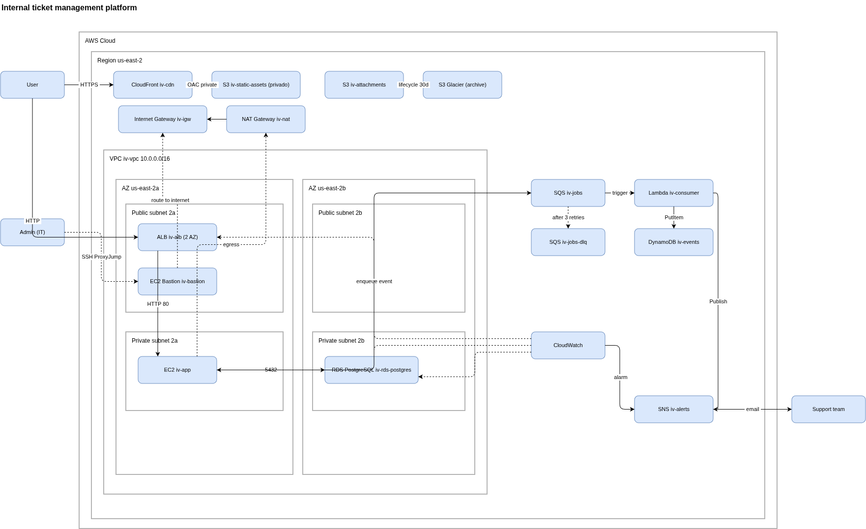The image size is (866, 529).
Task: Click the 'lifecycle 30d' edge label
Action: pos(413,85)
